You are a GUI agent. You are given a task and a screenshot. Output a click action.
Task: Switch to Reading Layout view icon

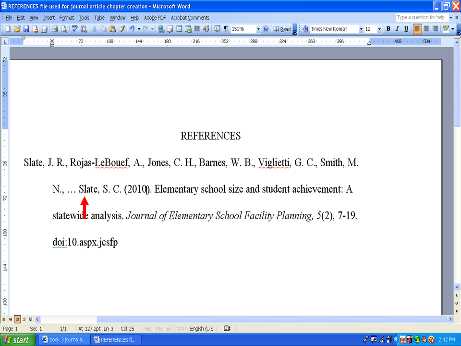tap(31, 319)
